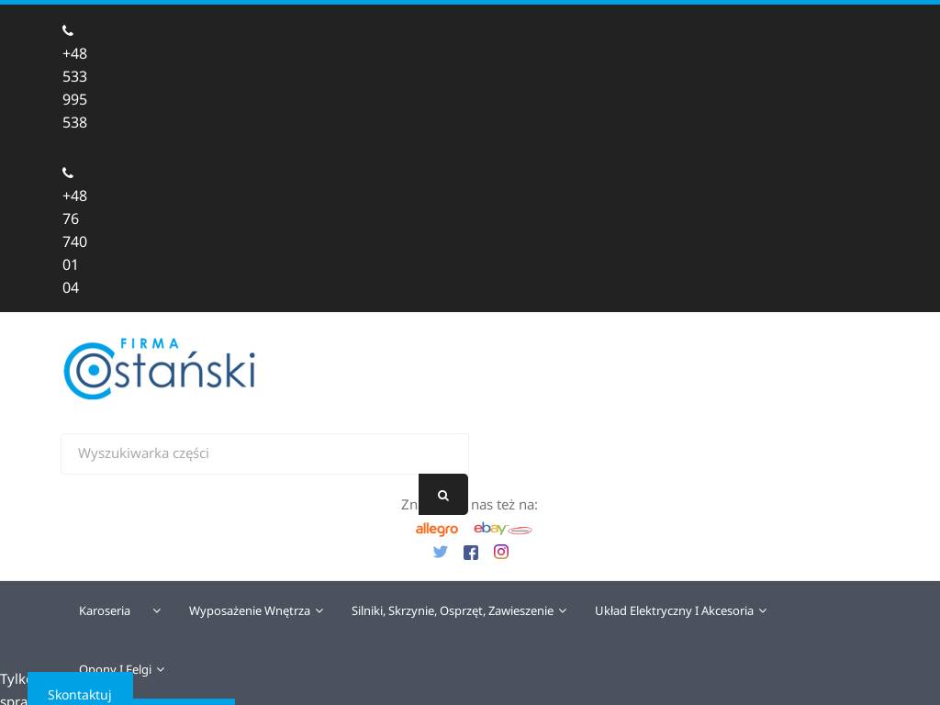Expand the Opony I Felgi chevron

coord(161,669)
